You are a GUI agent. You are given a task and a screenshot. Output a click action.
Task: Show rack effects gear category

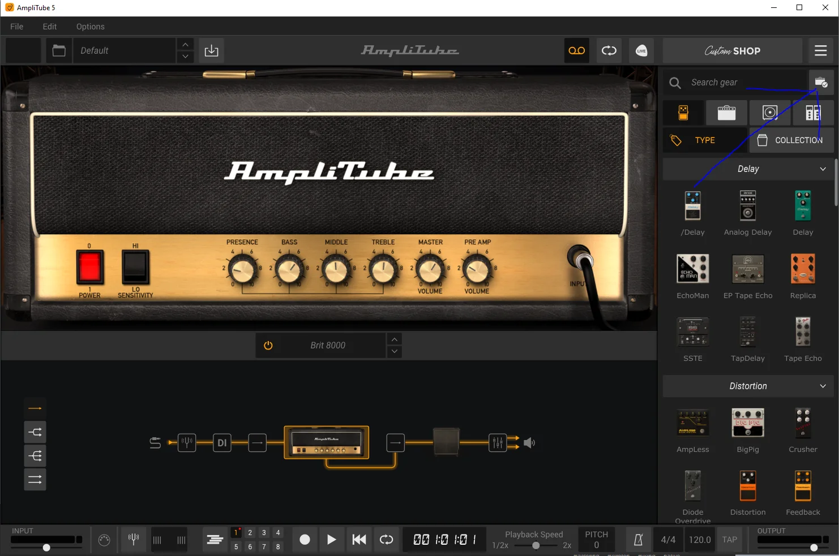[813, 113]
